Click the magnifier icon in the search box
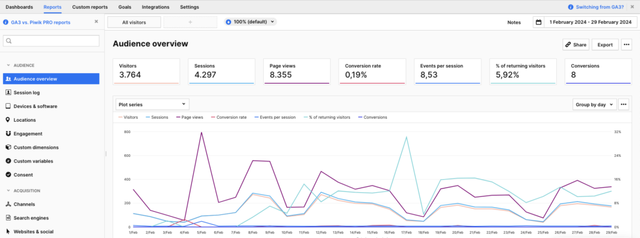 point(9,41)
